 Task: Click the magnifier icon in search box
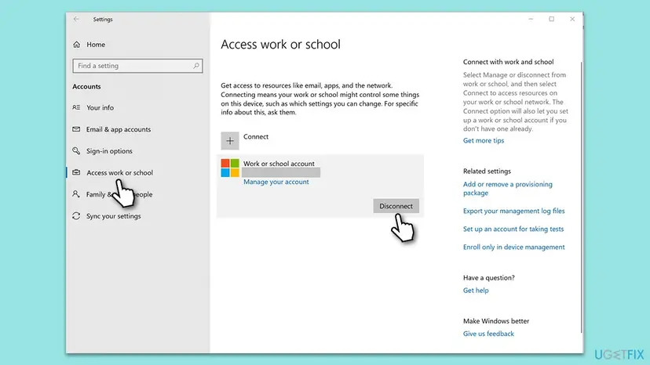pos(195,66)
